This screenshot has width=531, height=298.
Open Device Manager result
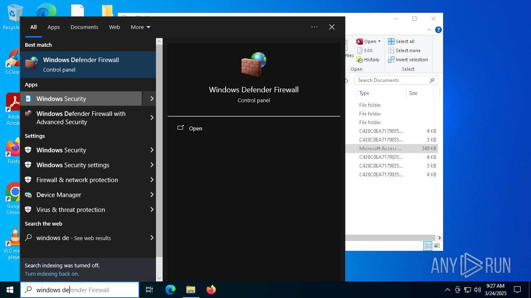81,195
